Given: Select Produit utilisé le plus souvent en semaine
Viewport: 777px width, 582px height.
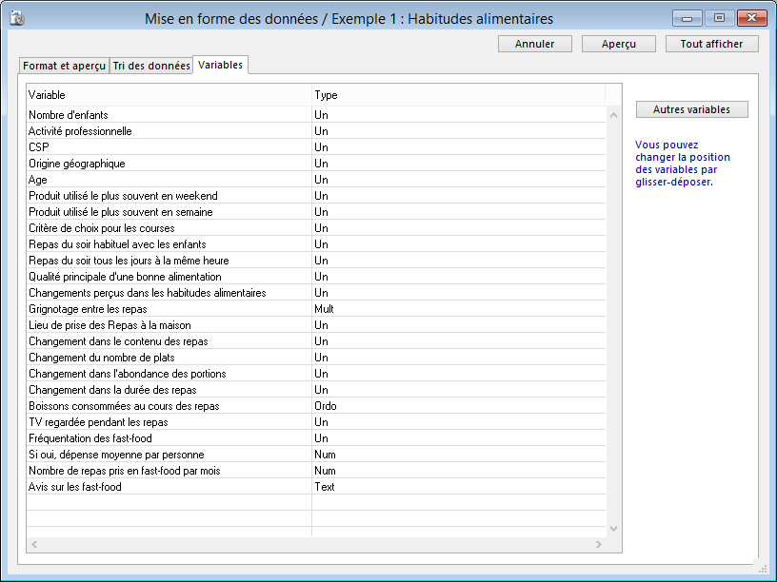Looking at the screenshot, I should coord(316,212).
